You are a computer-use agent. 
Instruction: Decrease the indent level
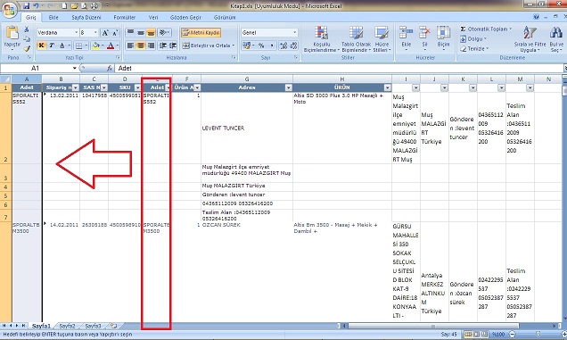(163, 46)
